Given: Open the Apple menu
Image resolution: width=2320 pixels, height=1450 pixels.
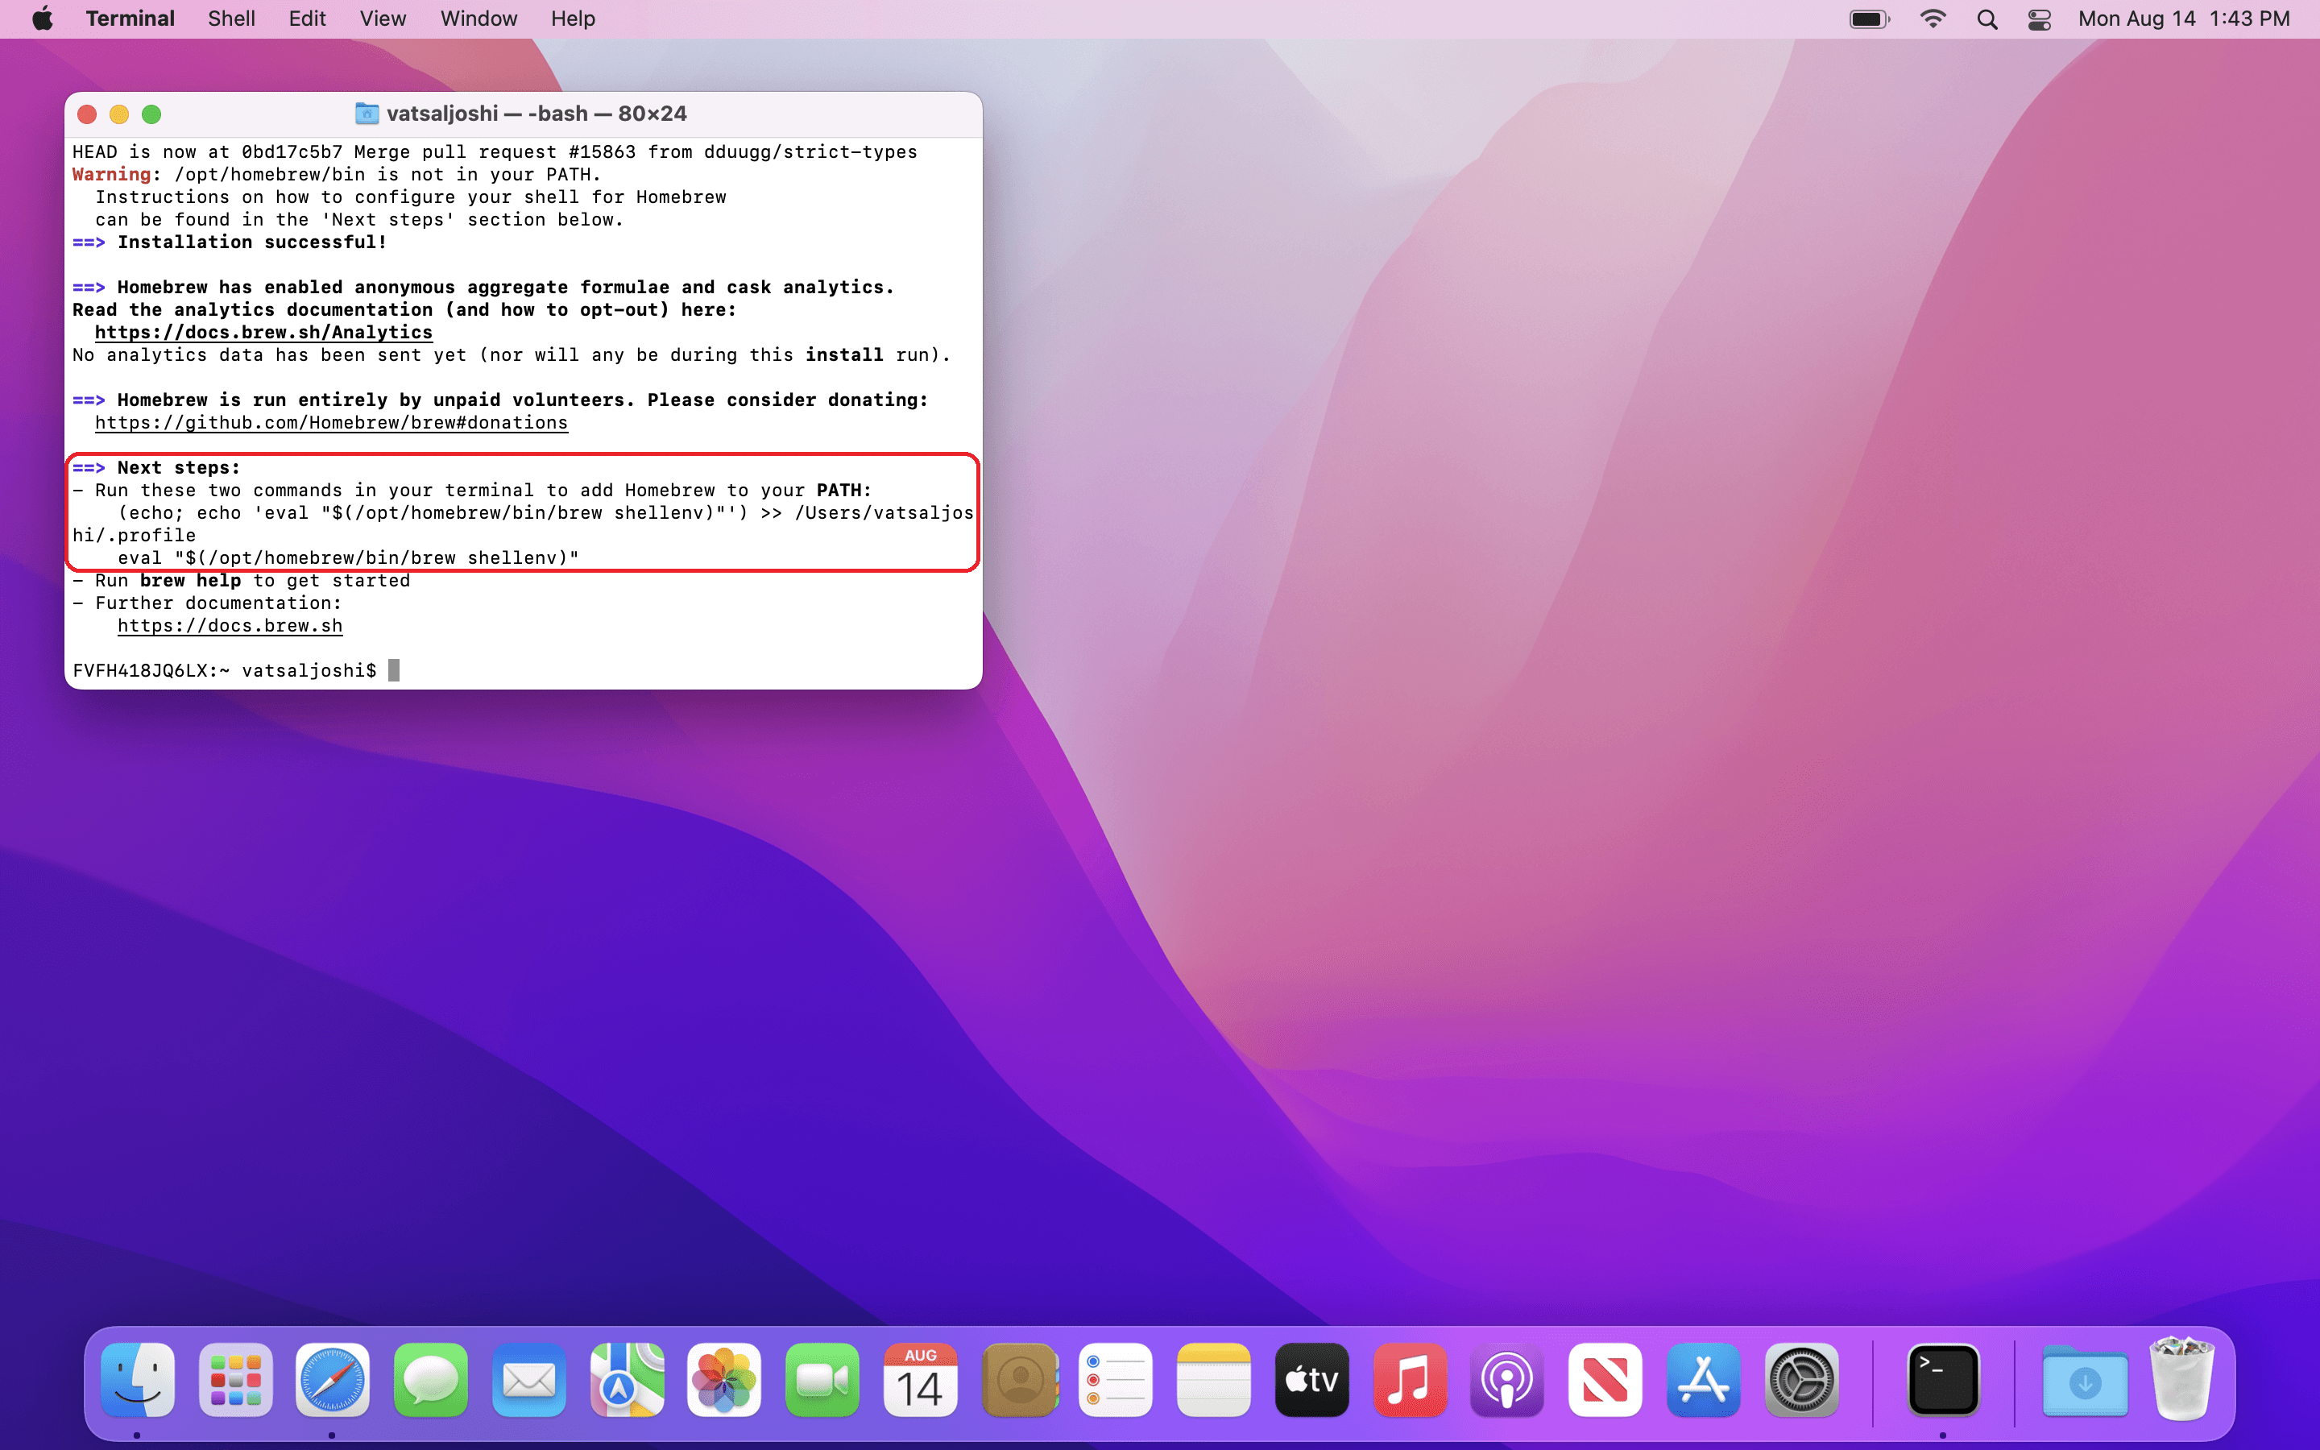Looking at the screenshot, I should 42,19.
